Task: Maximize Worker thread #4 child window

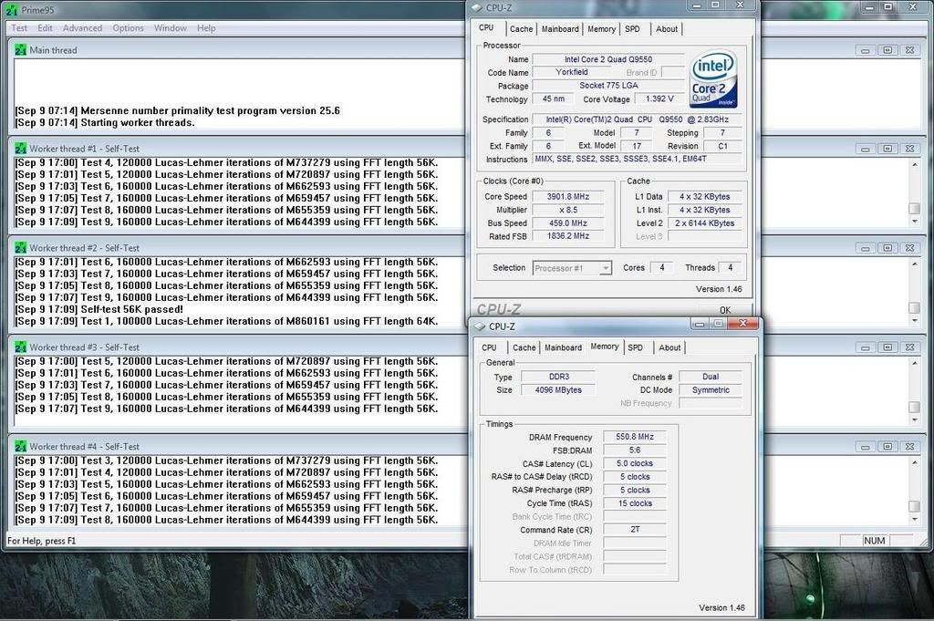Action: click(887, 447)
